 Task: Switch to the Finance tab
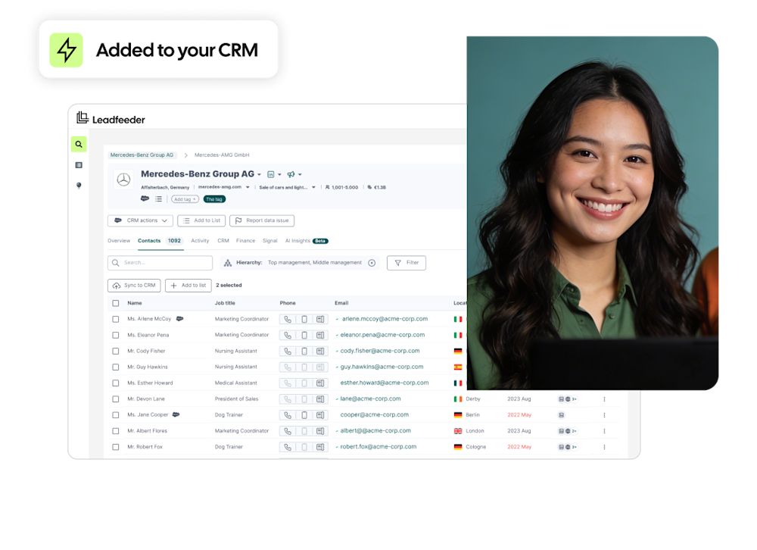click(245, 241)
